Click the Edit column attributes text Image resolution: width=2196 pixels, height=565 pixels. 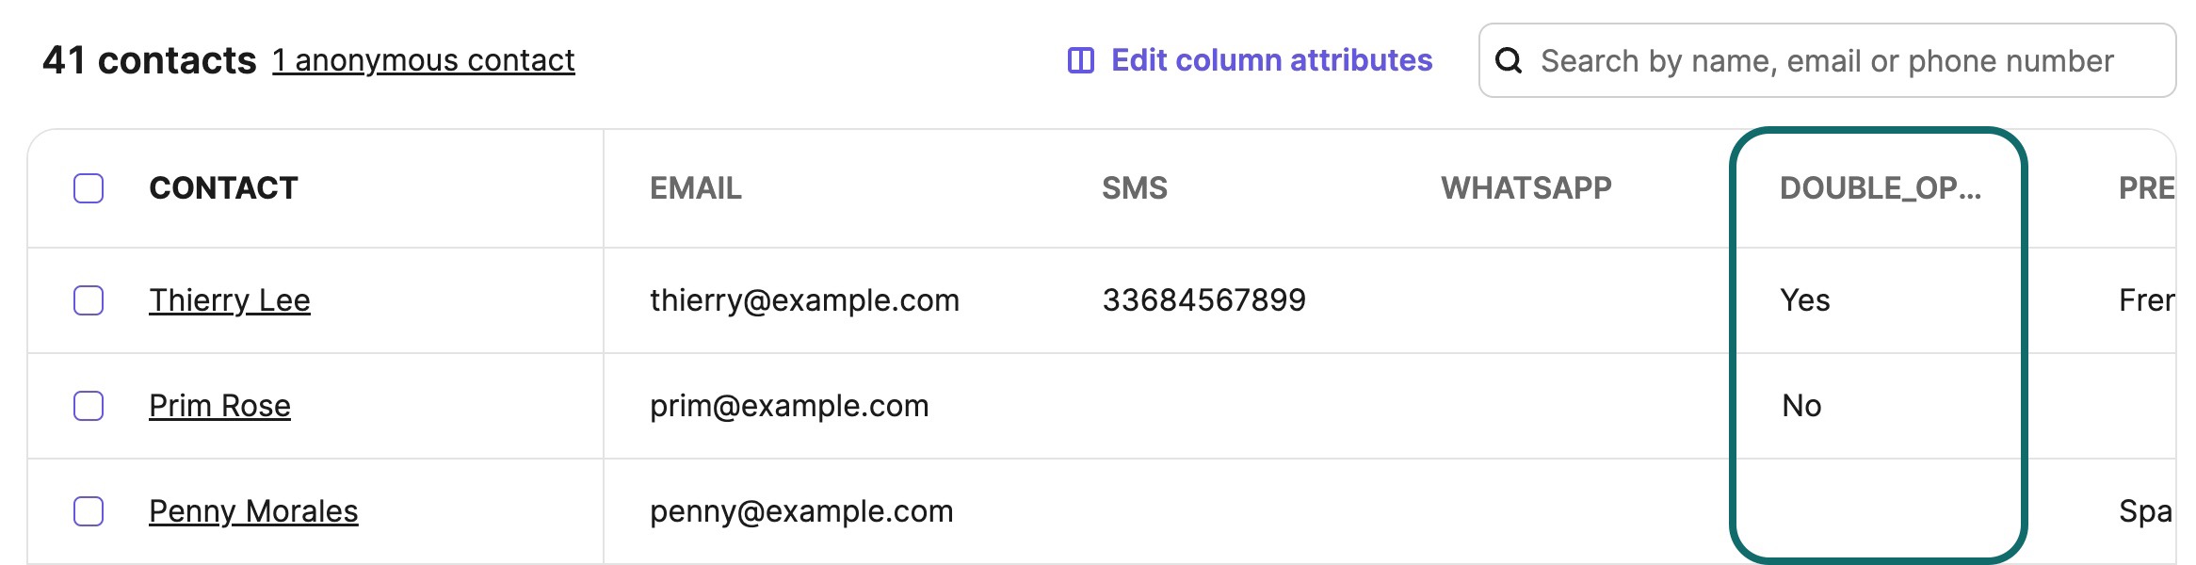point(1271,60)
